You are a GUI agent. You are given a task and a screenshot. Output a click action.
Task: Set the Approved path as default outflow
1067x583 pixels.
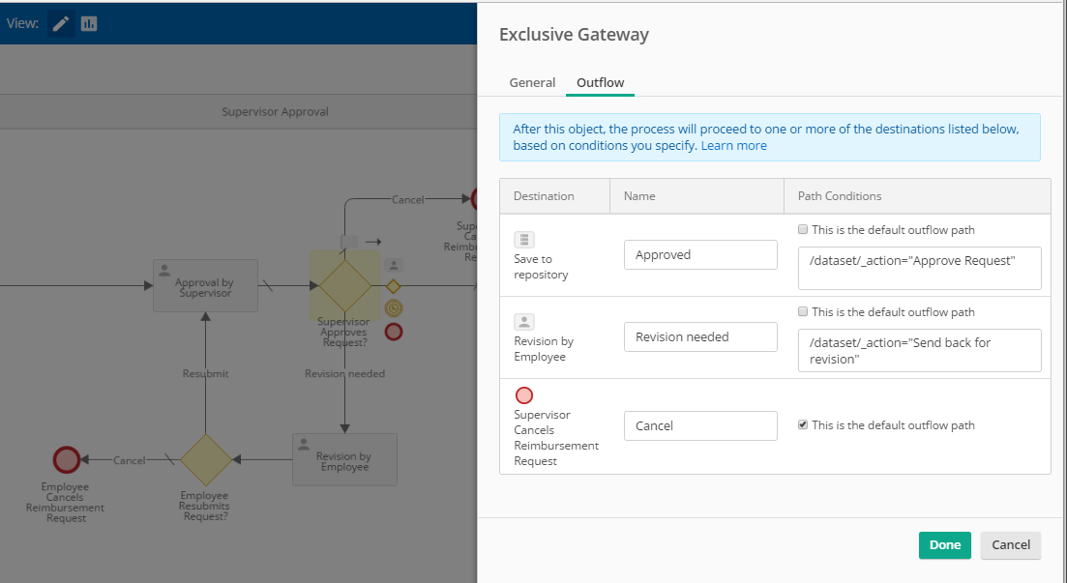pyautogui.click(x=803, y=230)
